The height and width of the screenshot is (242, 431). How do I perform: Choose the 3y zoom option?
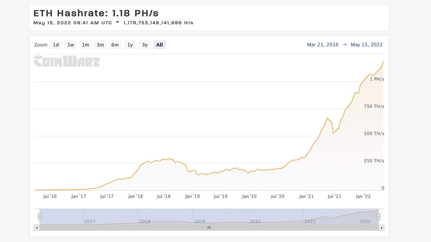pos(145,45)
